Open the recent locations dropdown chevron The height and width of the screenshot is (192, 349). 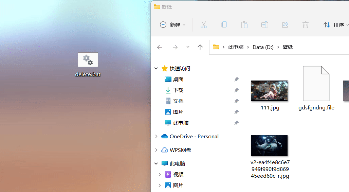[x=188, y=47]
